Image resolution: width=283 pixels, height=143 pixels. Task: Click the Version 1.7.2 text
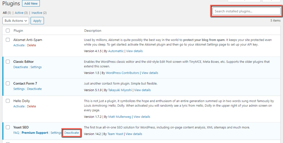(x=93, y=117)
